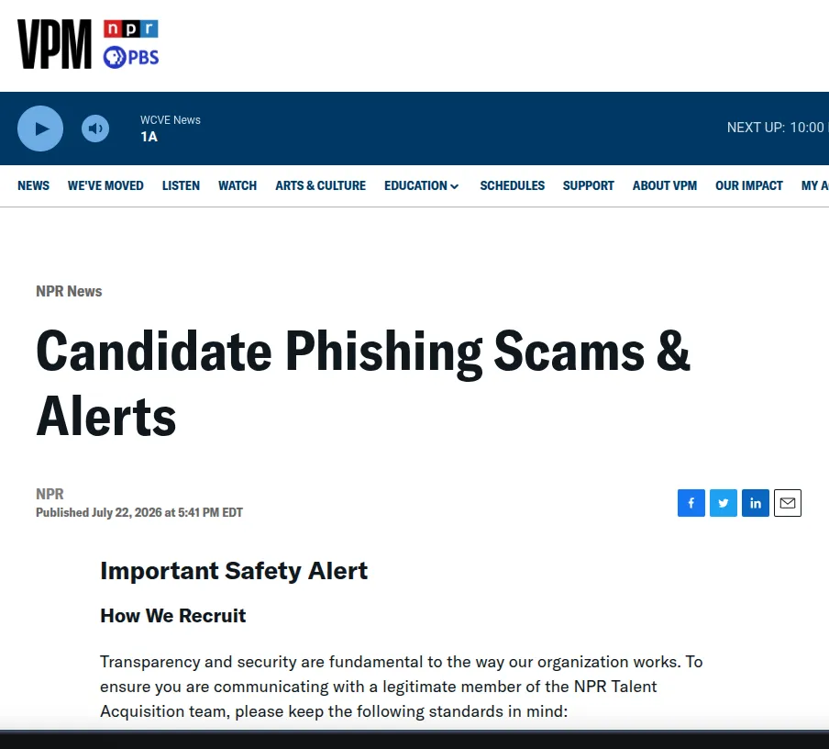Email this article via envelope icon
829x749 pixels.
pyautogui.click(x=788, y=503)
